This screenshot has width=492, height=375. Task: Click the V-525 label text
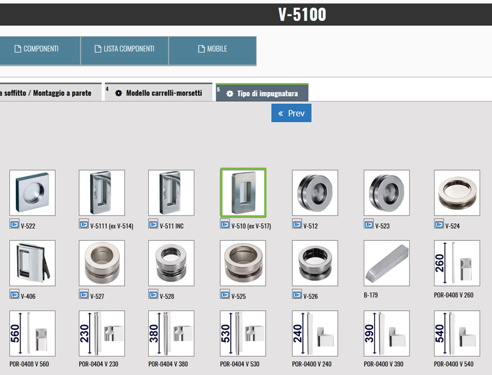[x=238, y=296]
